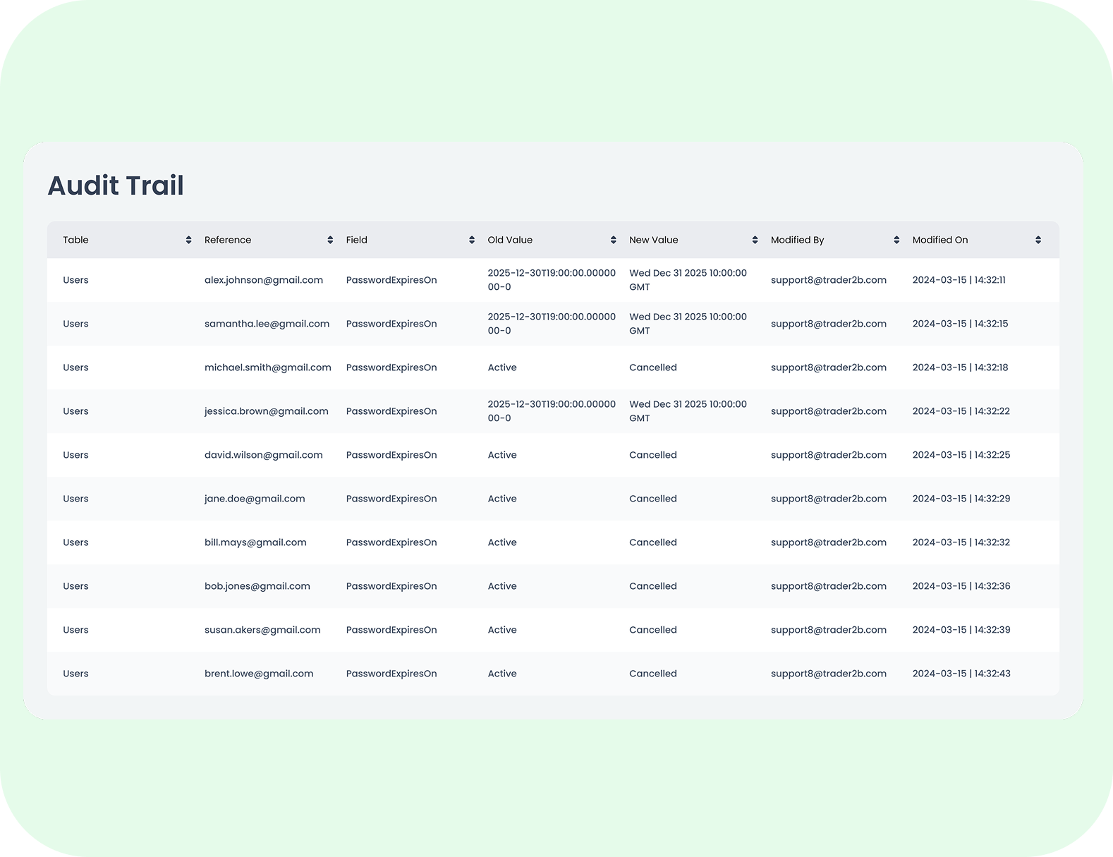Click the sort icon in Table column
The image size is (1113, 857).
(x=188, y=240)
